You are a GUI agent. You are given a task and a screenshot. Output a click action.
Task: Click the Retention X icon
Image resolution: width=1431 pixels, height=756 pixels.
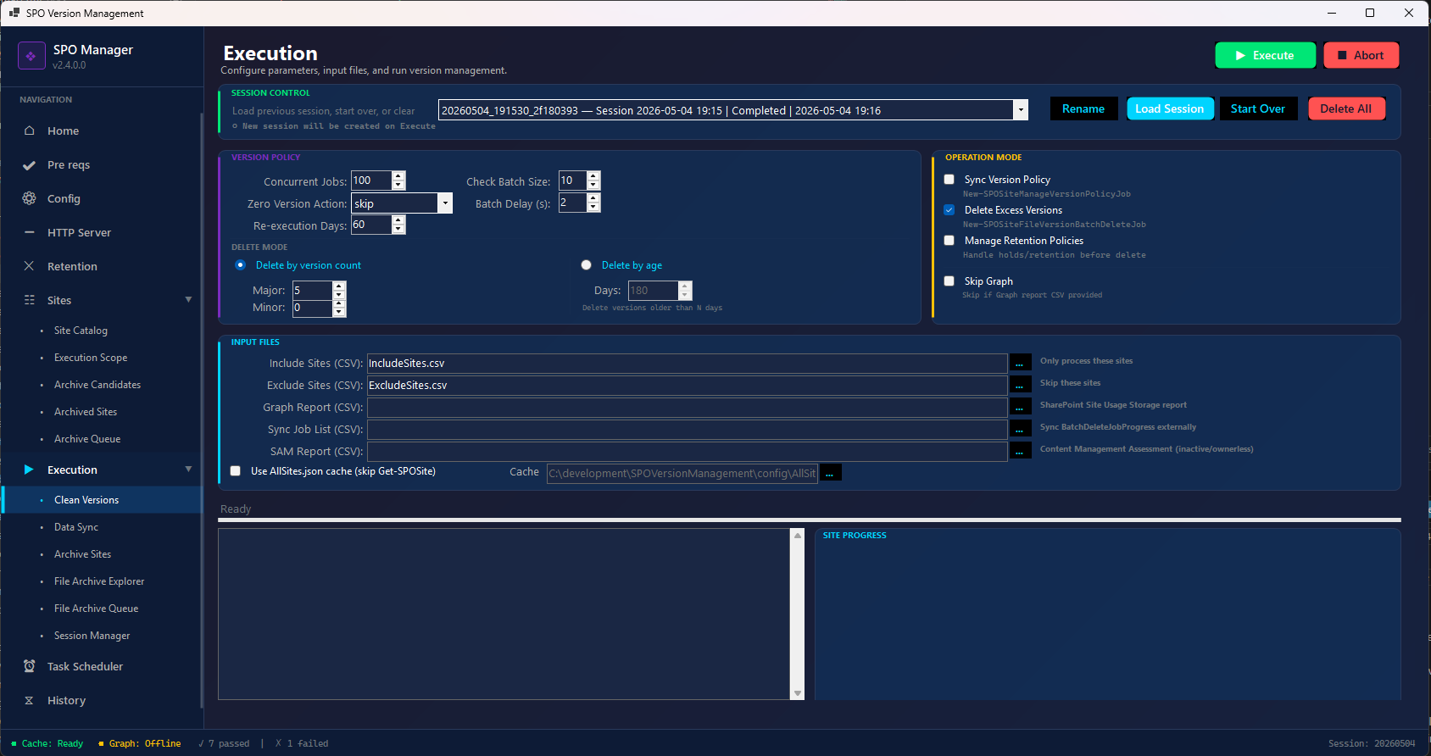click(x=30, y=266)
